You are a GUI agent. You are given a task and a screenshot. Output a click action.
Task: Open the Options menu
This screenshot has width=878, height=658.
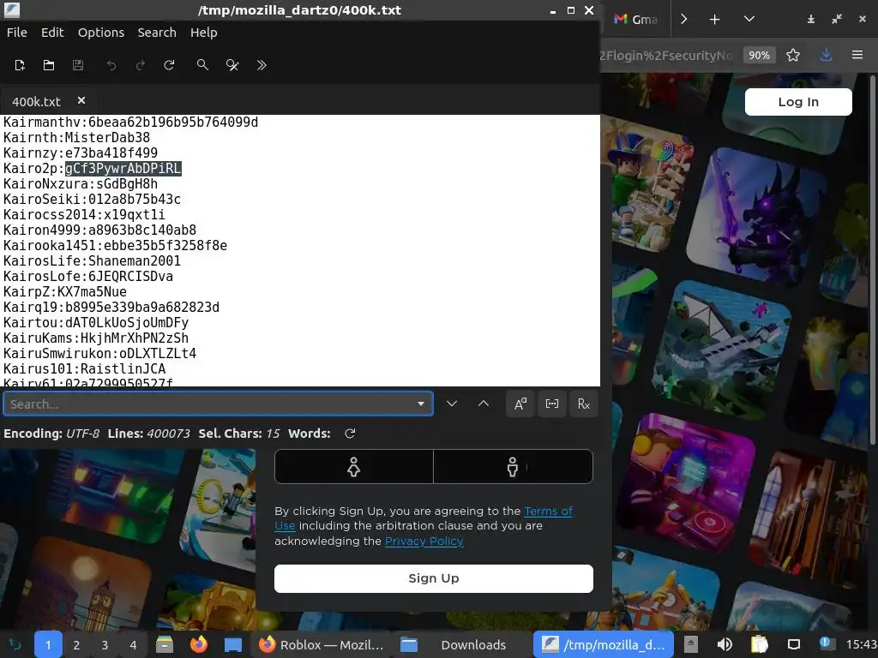[101, 33]
